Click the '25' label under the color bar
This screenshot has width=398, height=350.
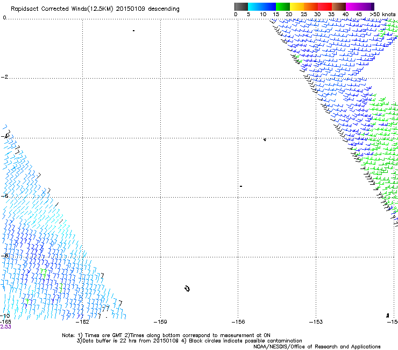304,15
